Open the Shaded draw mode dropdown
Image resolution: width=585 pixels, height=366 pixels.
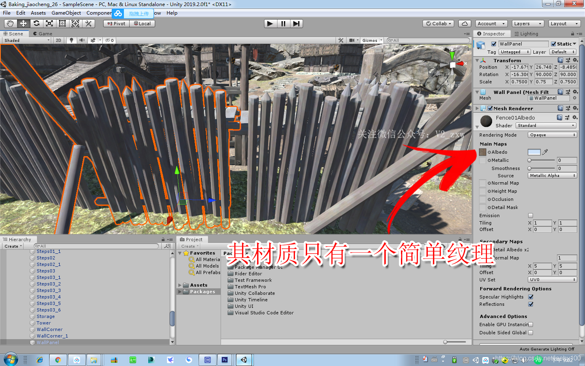[x=27, y=40]
